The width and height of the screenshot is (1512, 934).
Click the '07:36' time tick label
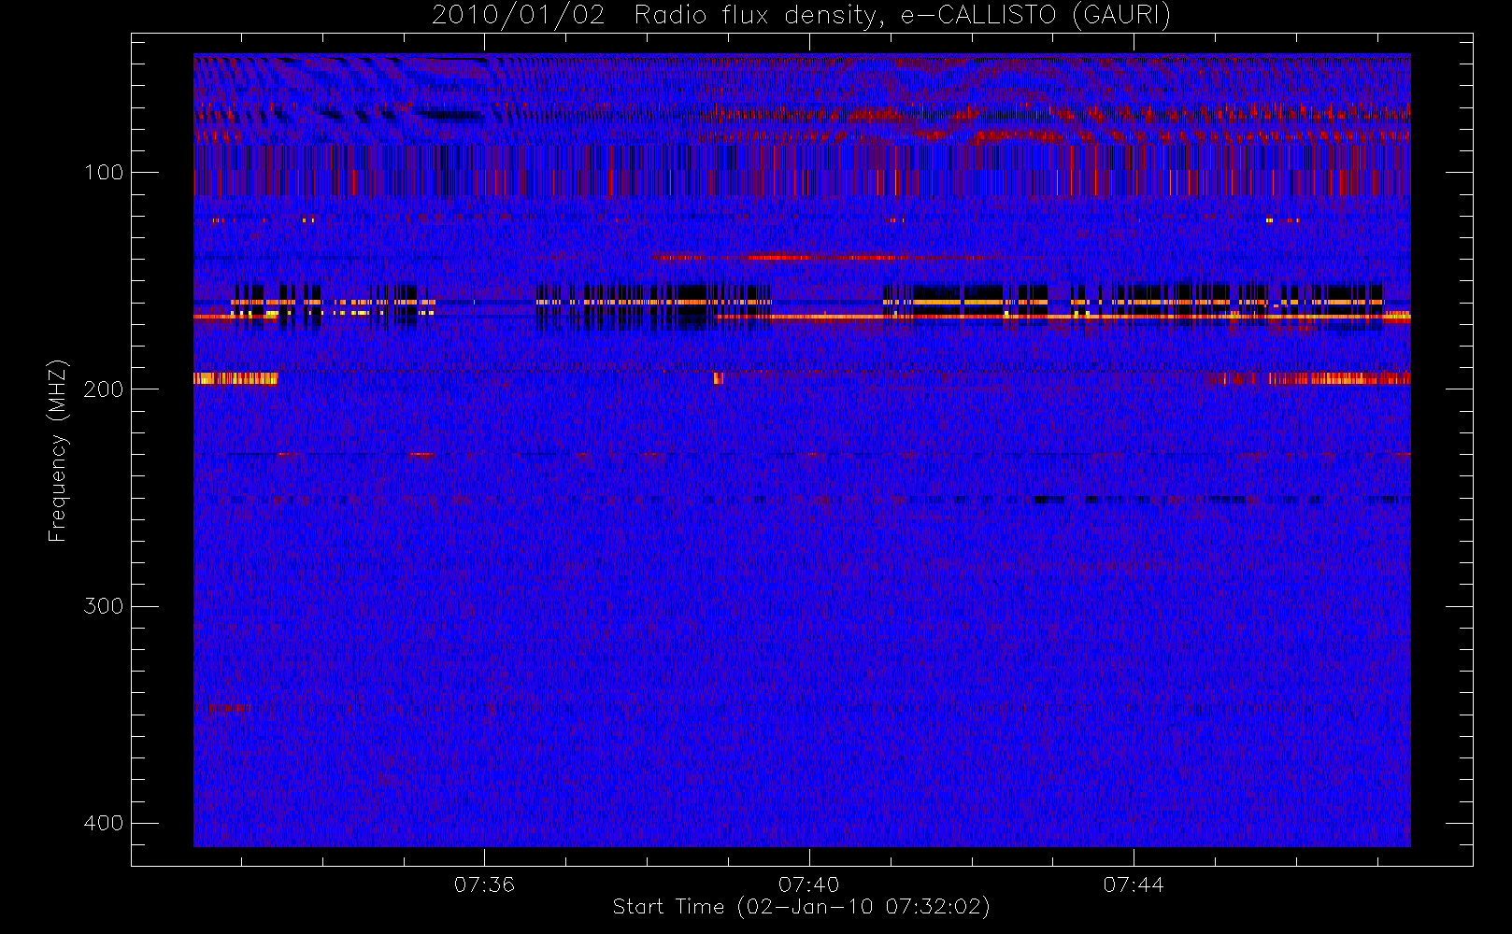pyautogui.click(x=484, y=884)
